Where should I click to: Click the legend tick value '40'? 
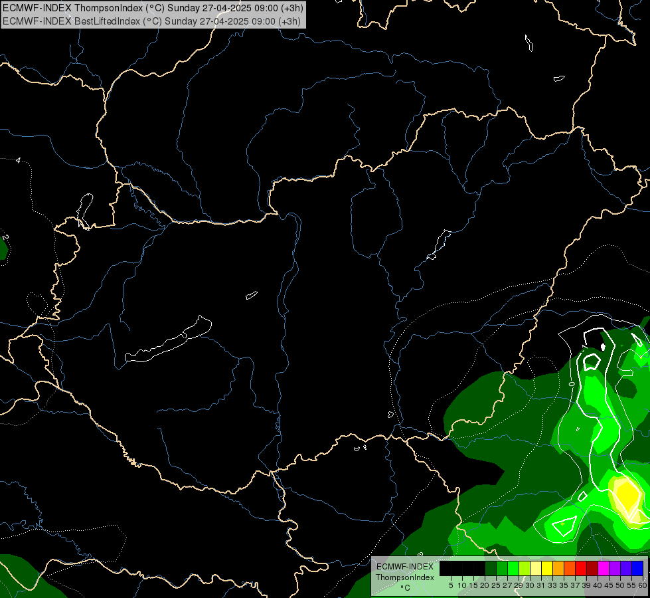click(x=598, y=585)
